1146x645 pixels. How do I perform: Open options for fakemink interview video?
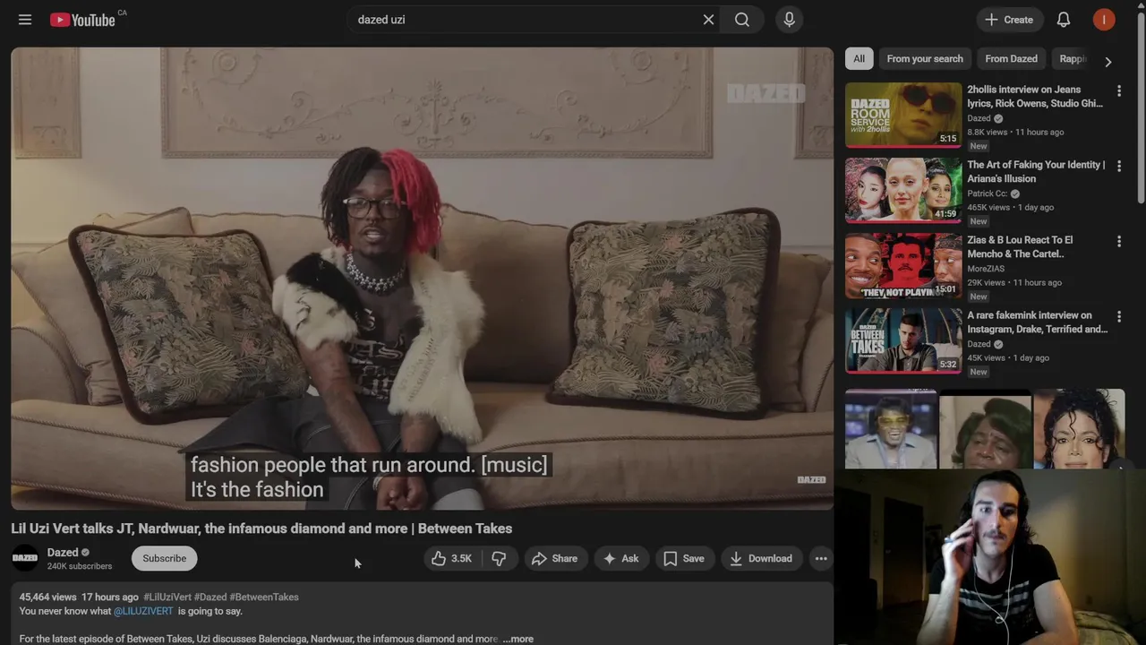point(1118,316)
